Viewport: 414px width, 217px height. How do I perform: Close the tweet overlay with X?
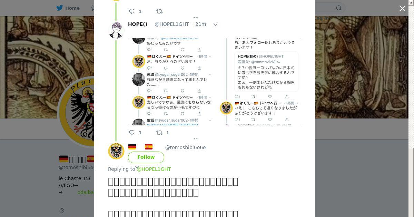pyautogui.click(x=402, y=8)
